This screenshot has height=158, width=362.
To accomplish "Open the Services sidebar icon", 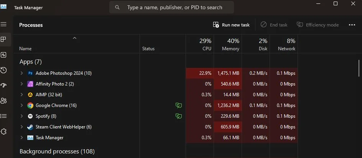I will pyautogui.click(x=3, y=132).
